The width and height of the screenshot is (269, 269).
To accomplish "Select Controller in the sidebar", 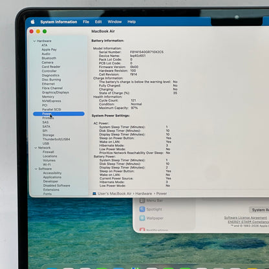I will pos(49,71).
